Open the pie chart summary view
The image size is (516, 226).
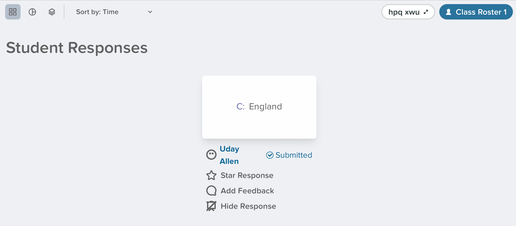[32, 12]
